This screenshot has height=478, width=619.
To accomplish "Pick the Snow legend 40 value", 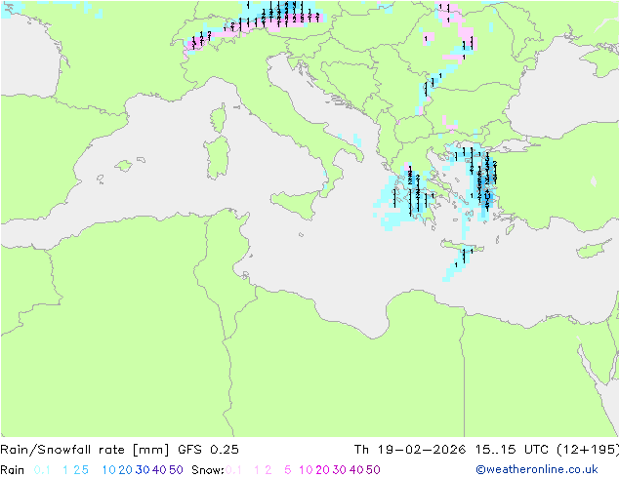I will click(x=356, y=470).
